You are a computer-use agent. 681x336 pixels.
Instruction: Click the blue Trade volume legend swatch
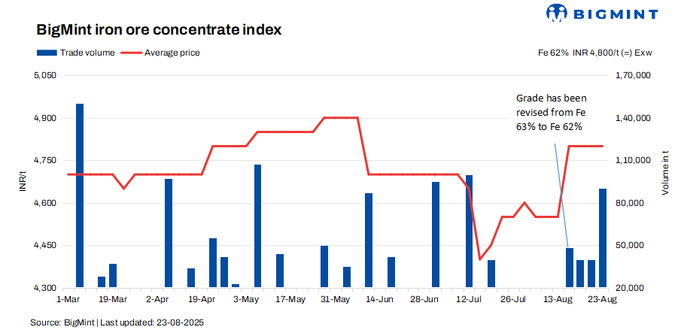(x=46, y=53)
